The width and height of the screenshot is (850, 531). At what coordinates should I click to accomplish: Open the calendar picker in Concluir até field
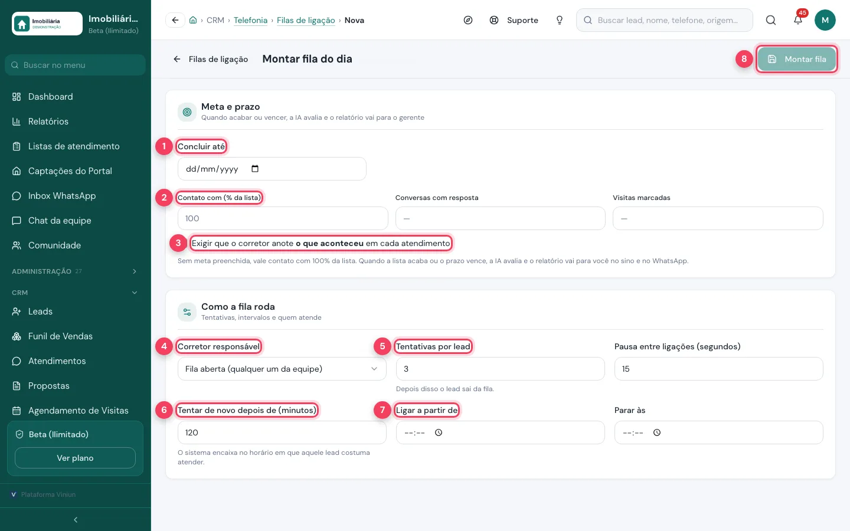[255, 169]
